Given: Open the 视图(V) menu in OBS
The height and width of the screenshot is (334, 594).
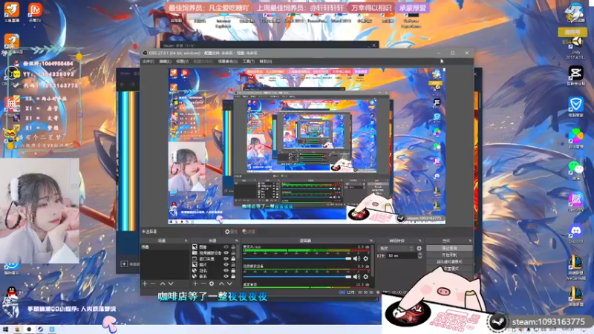Looking at the screenshot, I should point(182,62).
